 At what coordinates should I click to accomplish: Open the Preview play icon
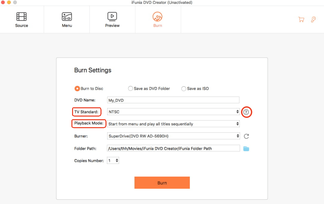coord(112,16)
